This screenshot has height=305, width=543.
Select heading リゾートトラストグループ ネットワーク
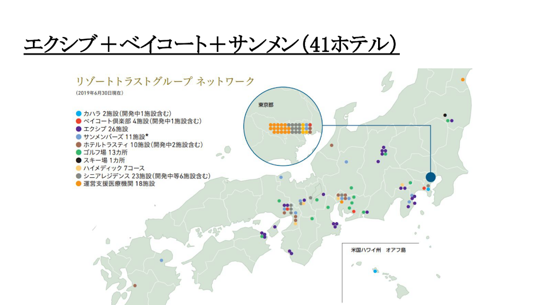click(x=165, y=81)
